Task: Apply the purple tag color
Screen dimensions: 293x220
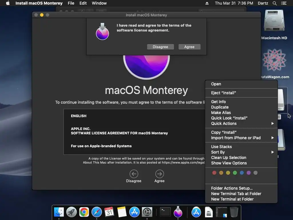Action: [249, 173]
